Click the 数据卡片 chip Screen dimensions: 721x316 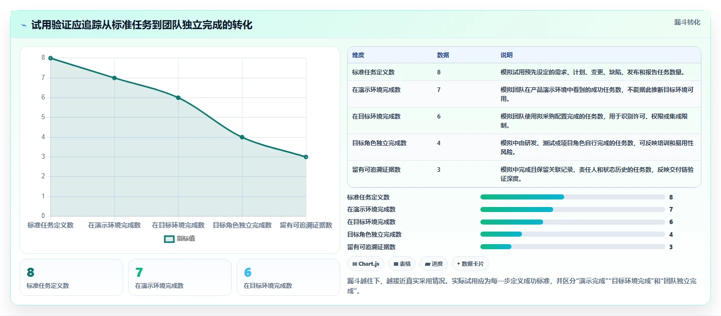tap(470, 264)
